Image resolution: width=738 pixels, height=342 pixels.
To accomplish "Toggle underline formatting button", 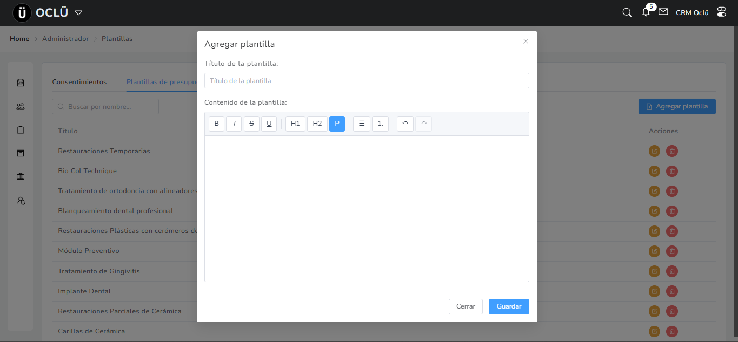I will pyautogui.click(x=269, y=124).
